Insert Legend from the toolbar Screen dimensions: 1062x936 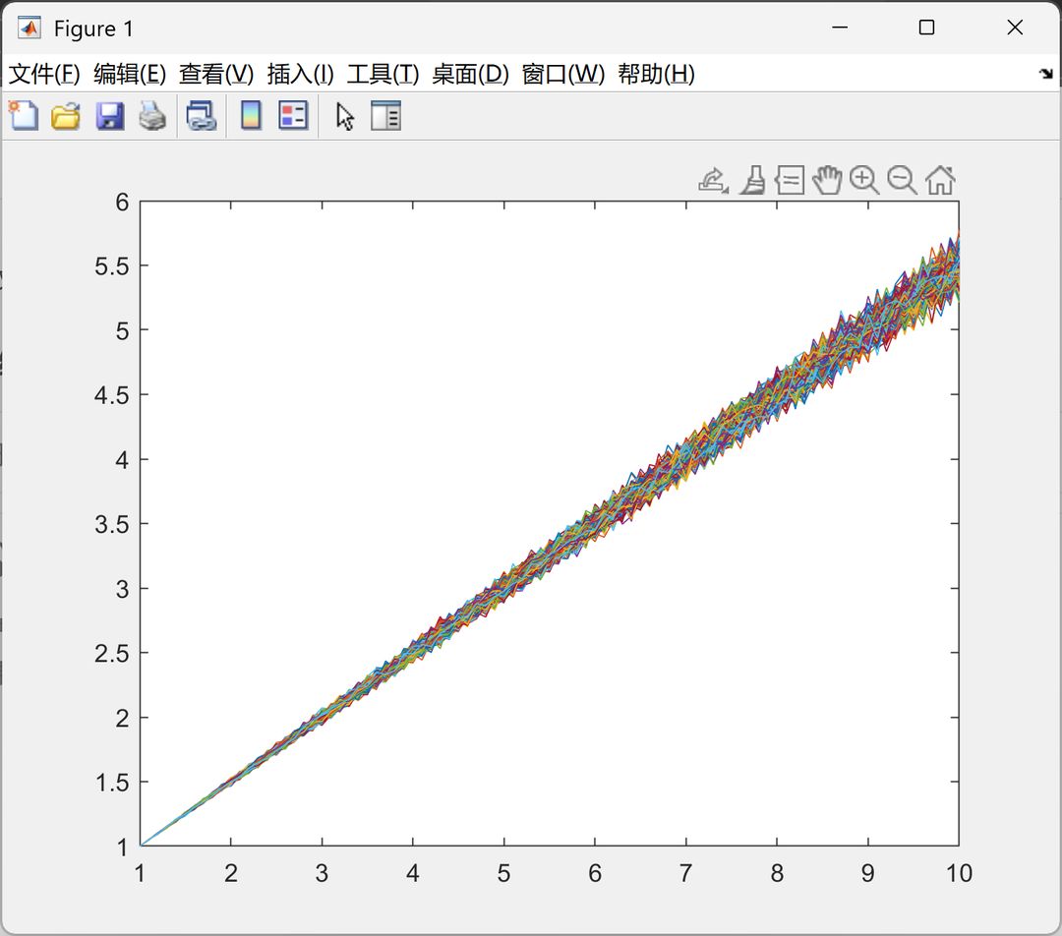point(293,116)
